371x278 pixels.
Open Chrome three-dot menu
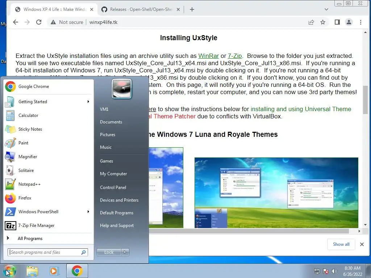pyautogui.click(x=360, y=22)
